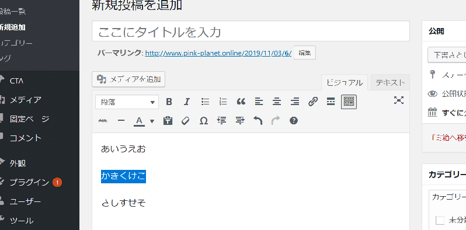Insert or edit a link
Screen dimensions: 466x230
(x=312, y=102)
